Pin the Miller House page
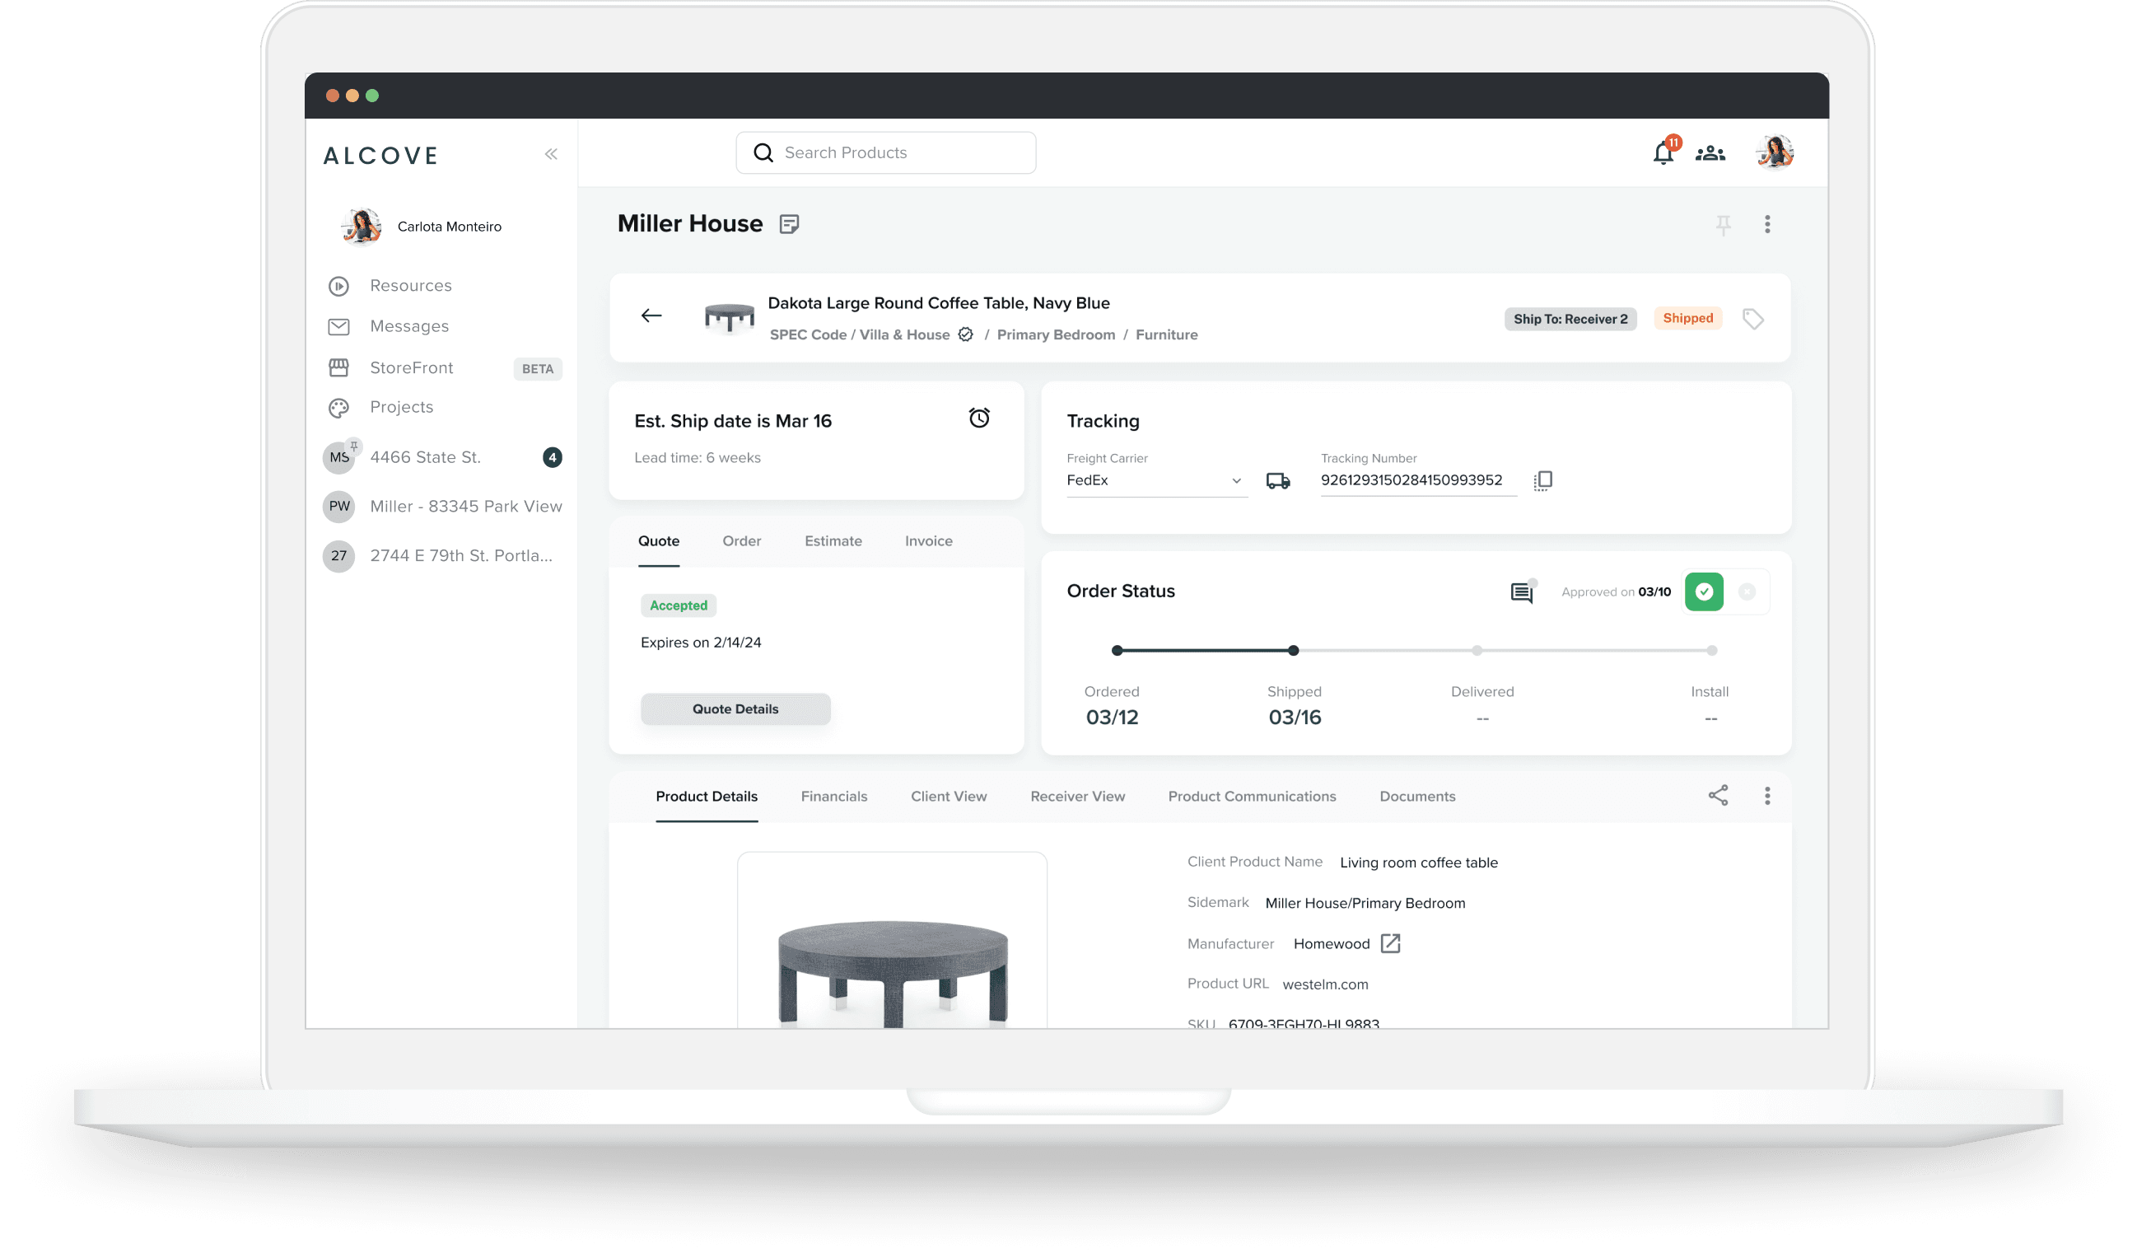Image resolution: width=2137 pixels, height=1253 pixels. click(1725, 223)
